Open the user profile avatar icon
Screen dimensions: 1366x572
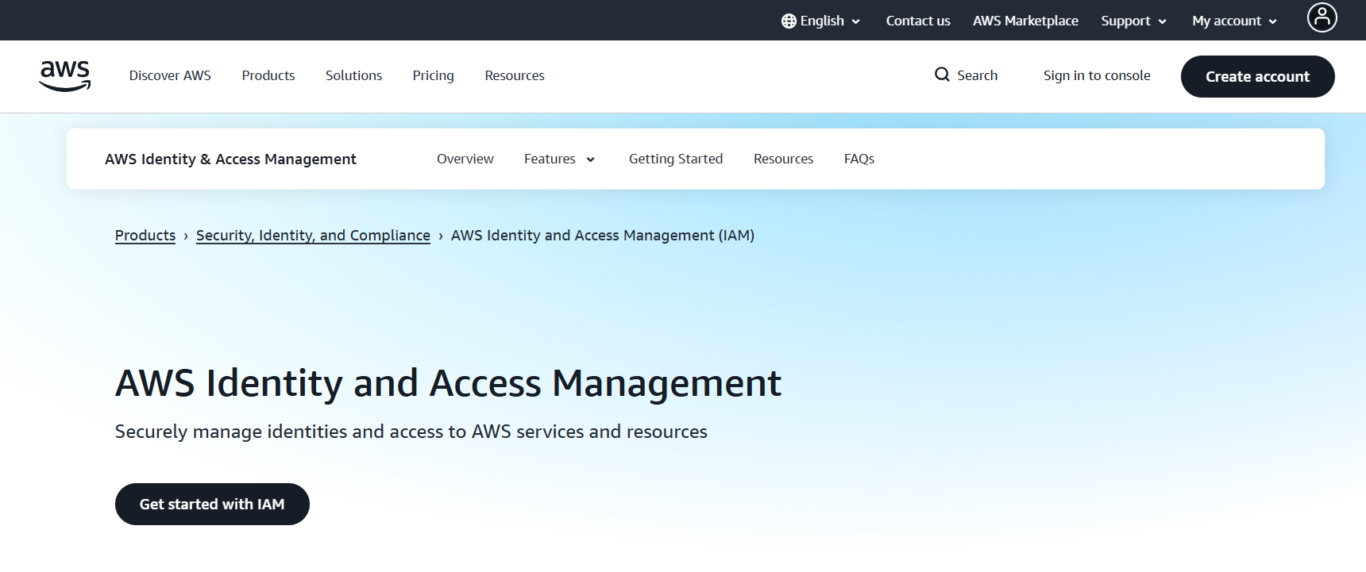pos(1322,17)
